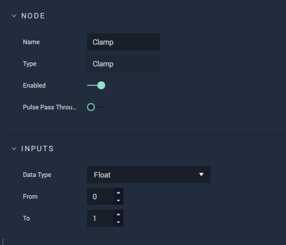Screen dimensions: 286x245
Task: Click the Type field showing Clamp
Action: click(124, 64)
